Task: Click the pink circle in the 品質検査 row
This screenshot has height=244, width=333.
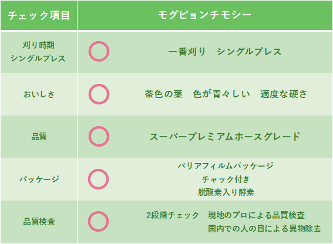Action: click(99, 221)
